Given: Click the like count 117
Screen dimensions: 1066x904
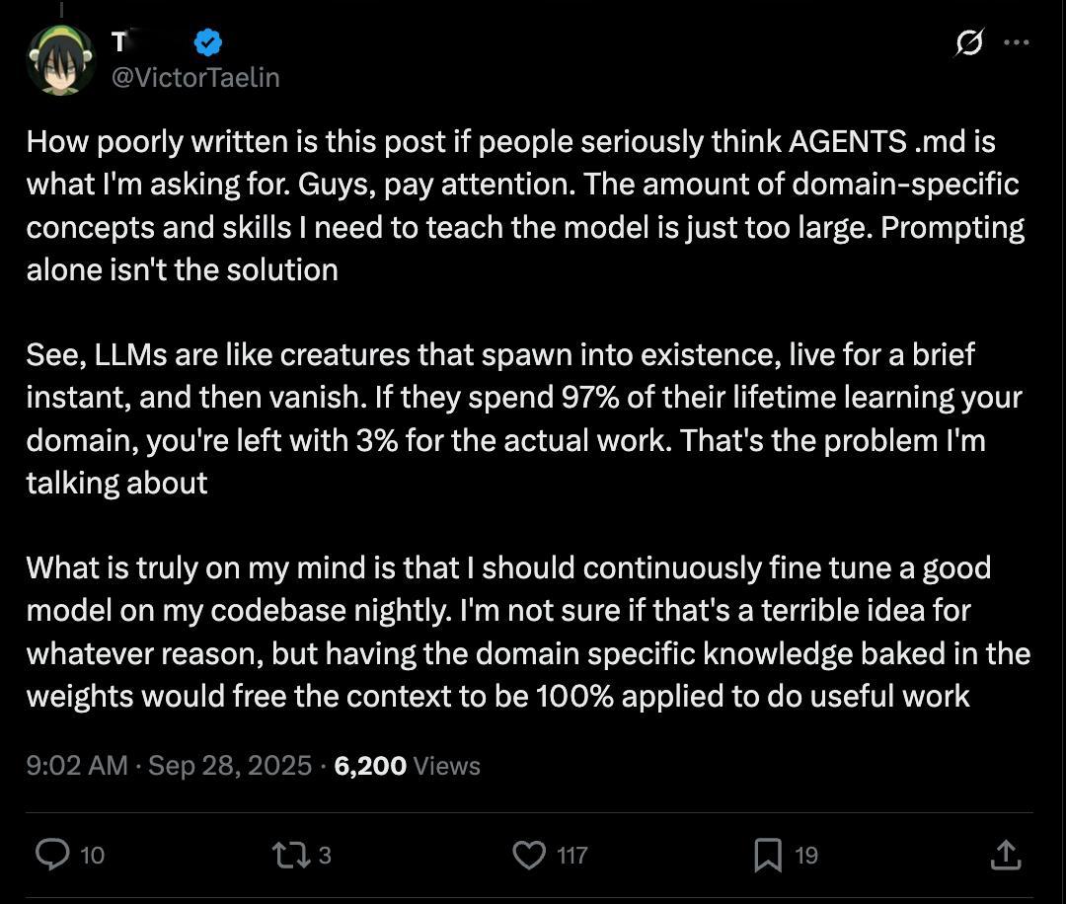Looking at the screenshot, I should 572,855.
